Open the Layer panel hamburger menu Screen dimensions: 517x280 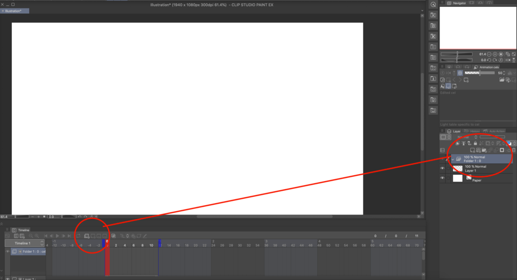click(x=442, y=131)
